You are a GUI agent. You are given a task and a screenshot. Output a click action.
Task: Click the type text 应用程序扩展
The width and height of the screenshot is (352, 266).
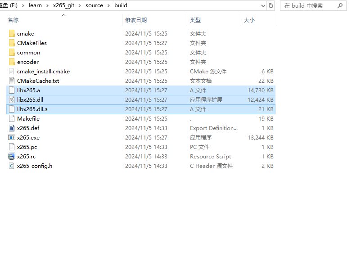pos(206,99)
